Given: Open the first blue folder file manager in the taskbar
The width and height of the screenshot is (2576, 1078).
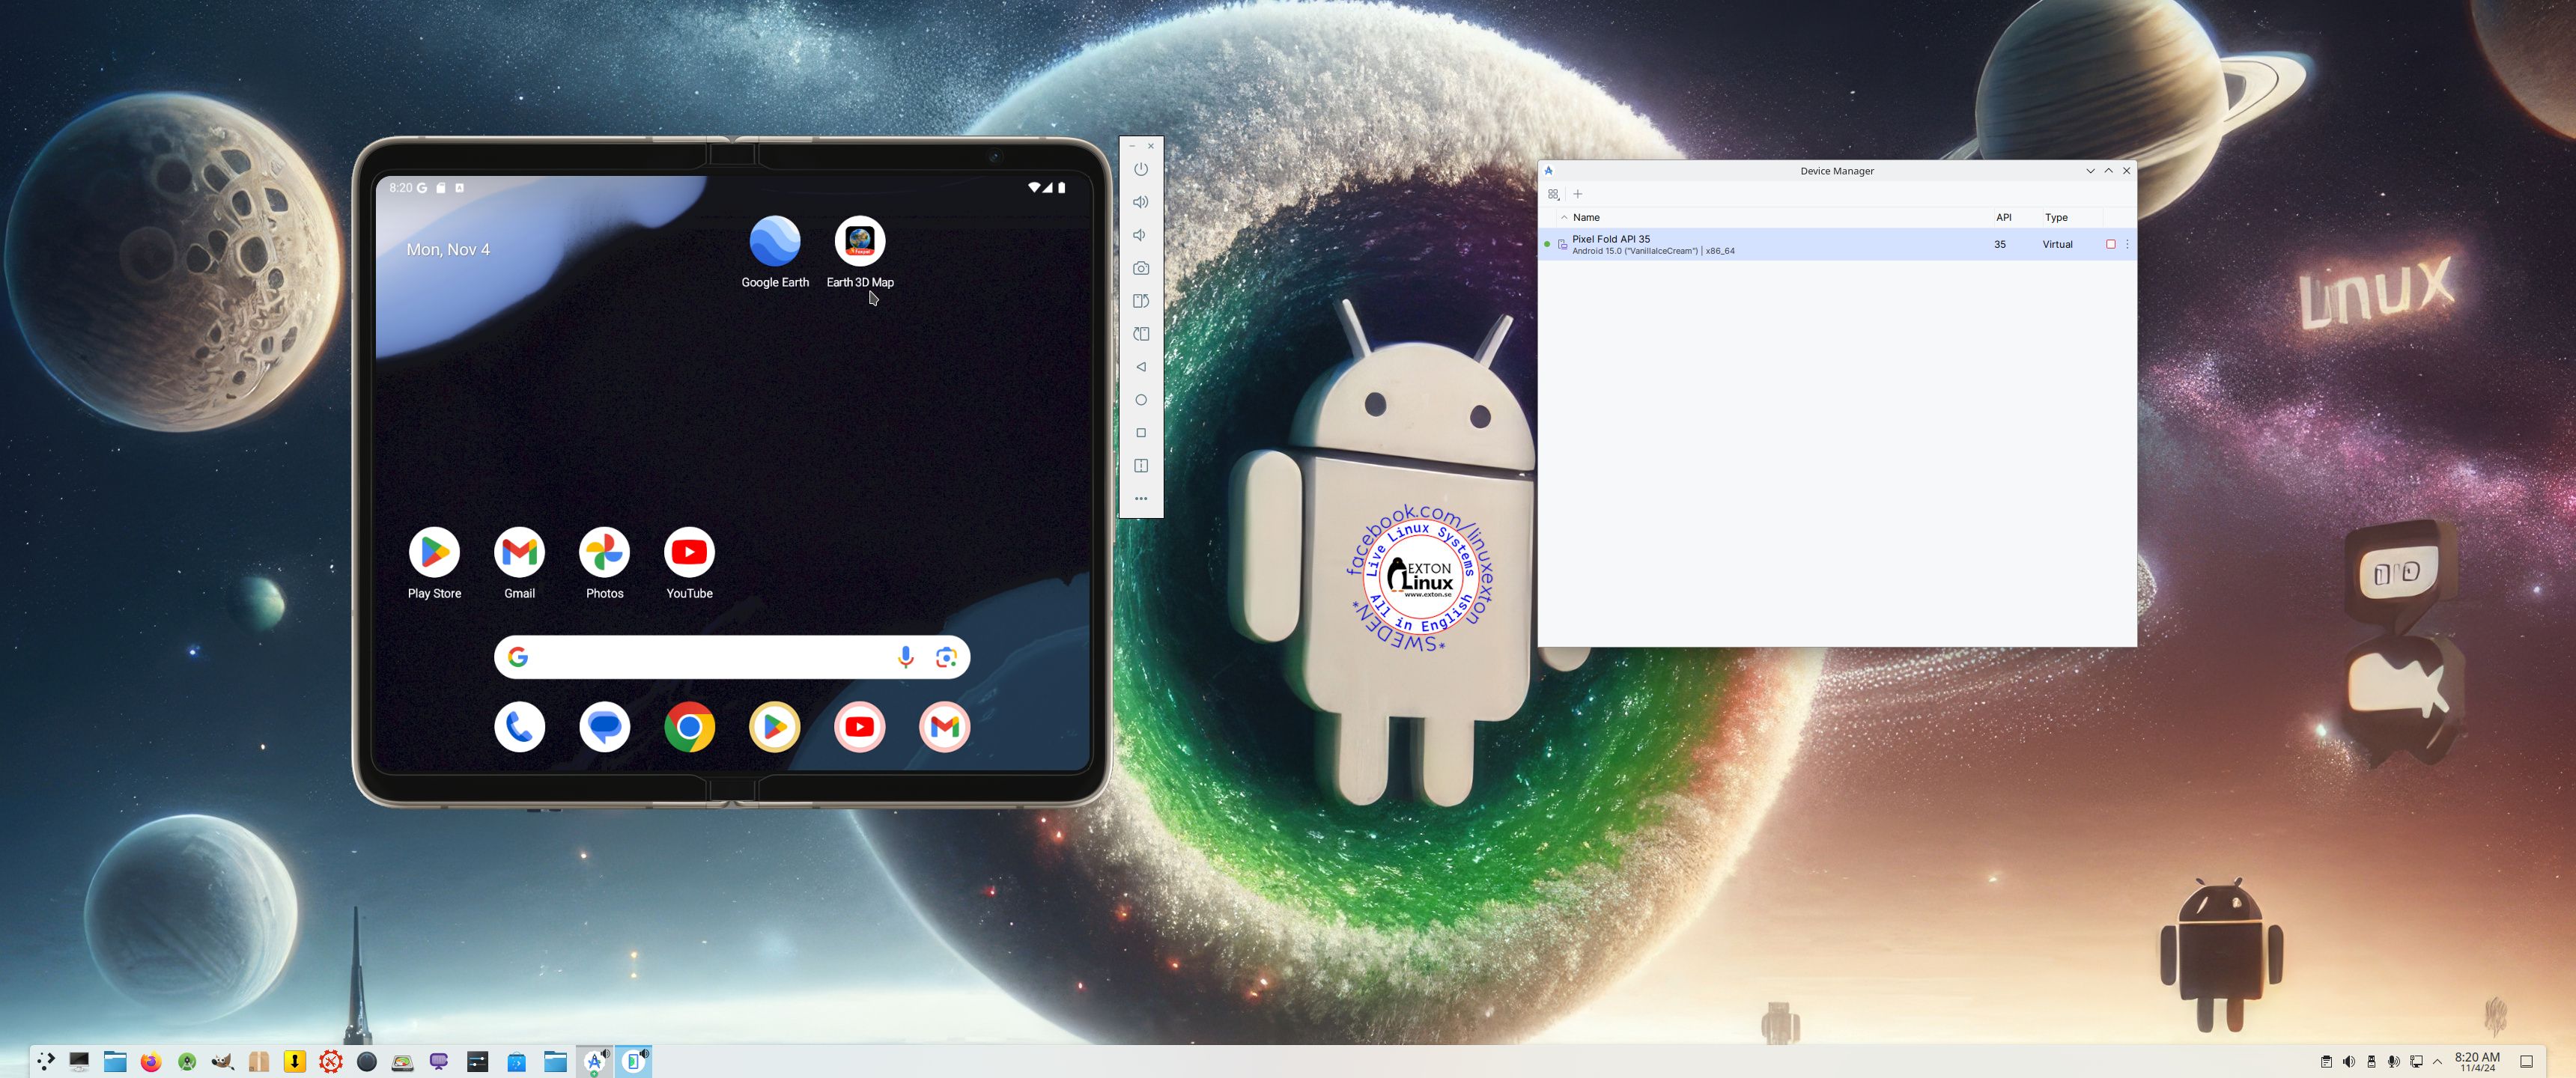Looking at the screenshot, I should (x=115, y=1061).
